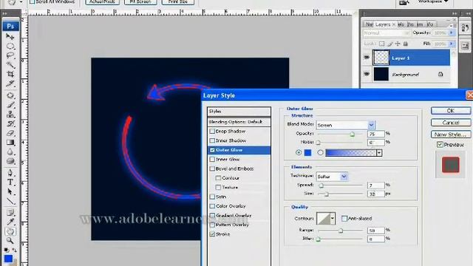The height and width of the screenshot is (266, 473).
Task: Select the Dodge tool
Action: pos(10,161)
